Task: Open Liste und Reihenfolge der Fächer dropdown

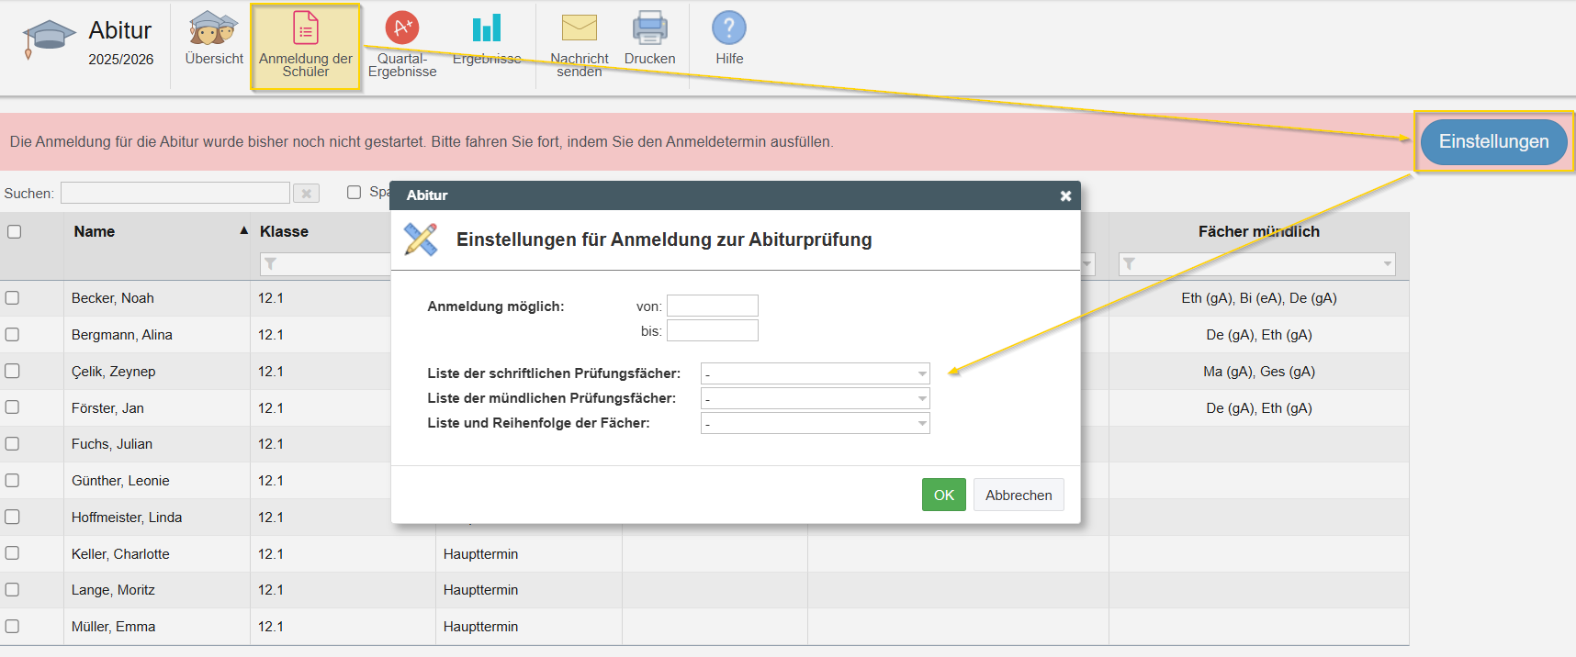Action: (815, 423)
